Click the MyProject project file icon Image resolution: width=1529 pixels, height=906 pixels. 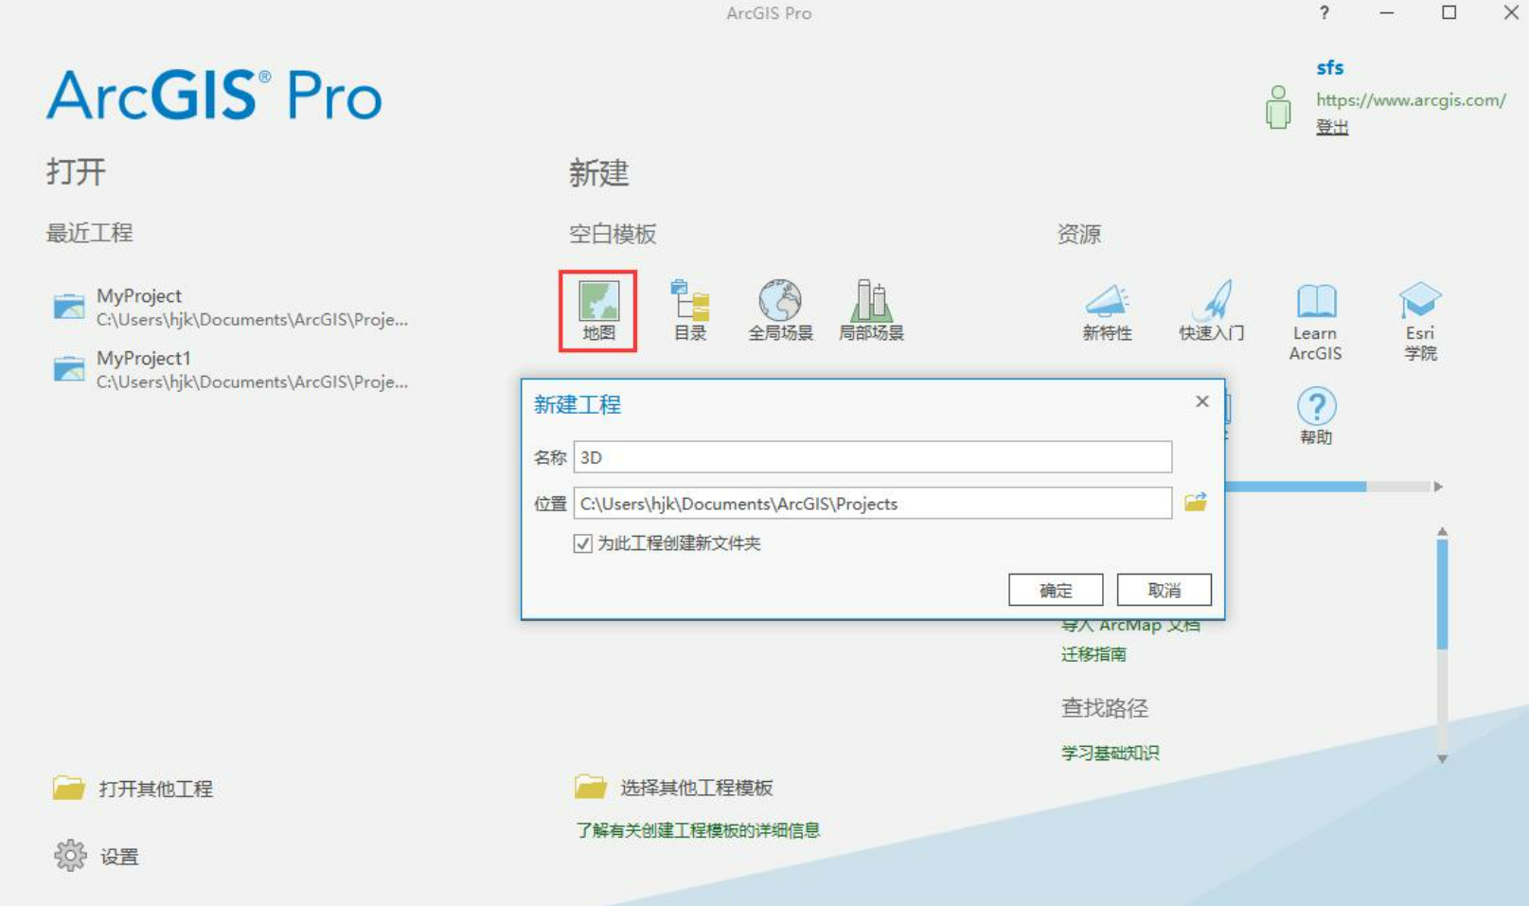pyautogui.click(x=68, y=307)
